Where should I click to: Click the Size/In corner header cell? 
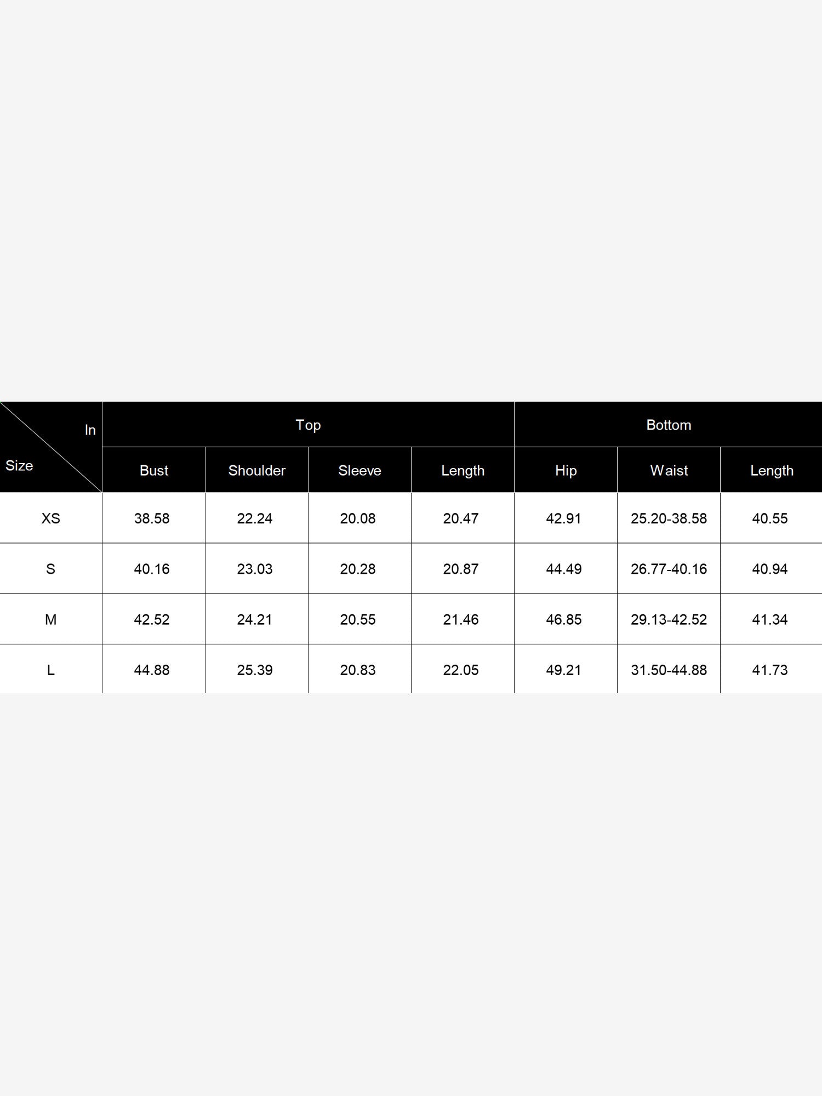(x=51, y=447)
